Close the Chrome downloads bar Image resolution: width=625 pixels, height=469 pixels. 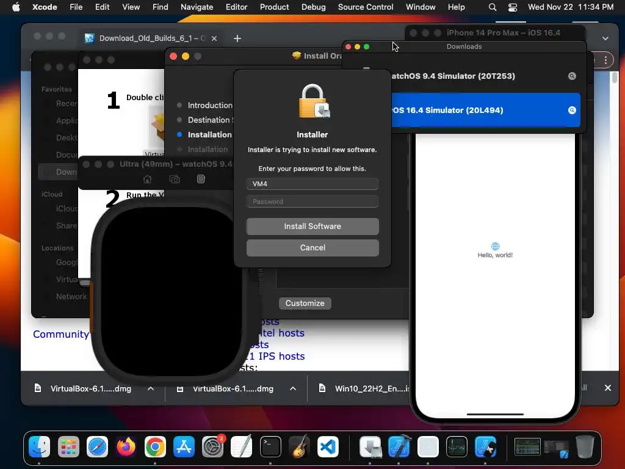(x=608, y=388)
